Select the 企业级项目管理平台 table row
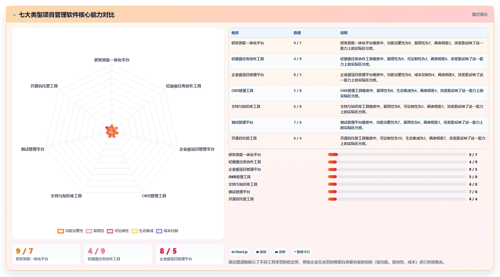 click(x=358, y=77)
